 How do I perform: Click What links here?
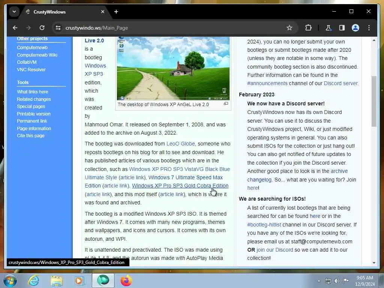point(32,92)
